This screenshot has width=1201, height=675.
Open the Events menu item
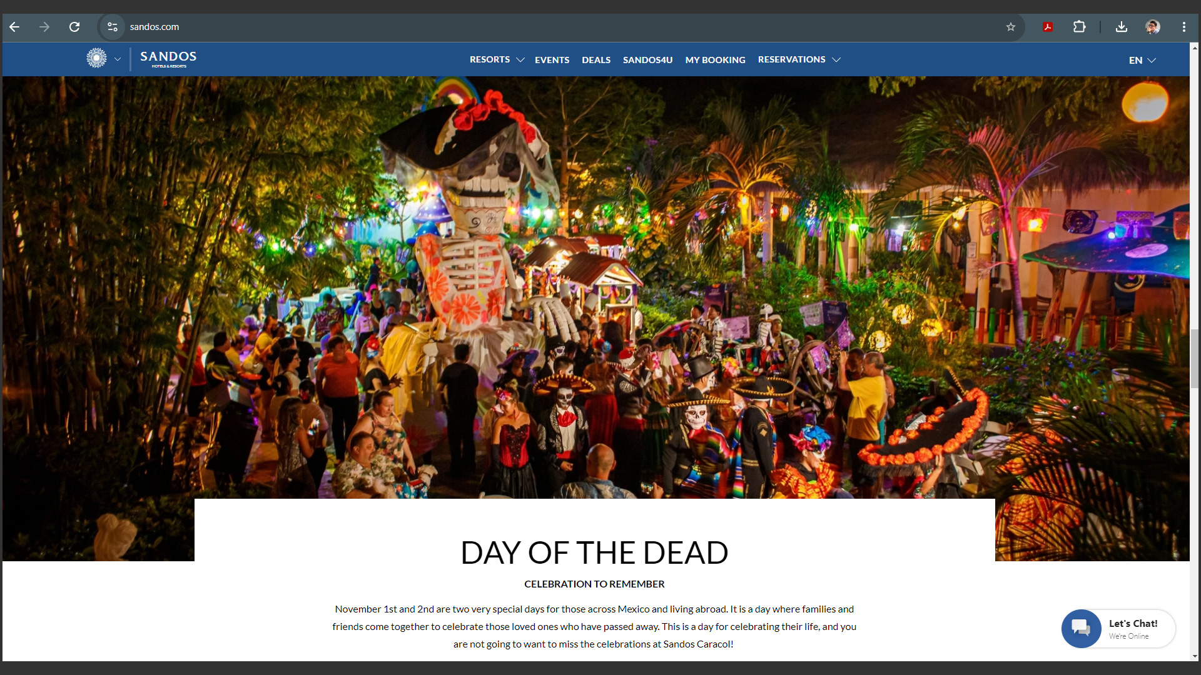[552, 60]
